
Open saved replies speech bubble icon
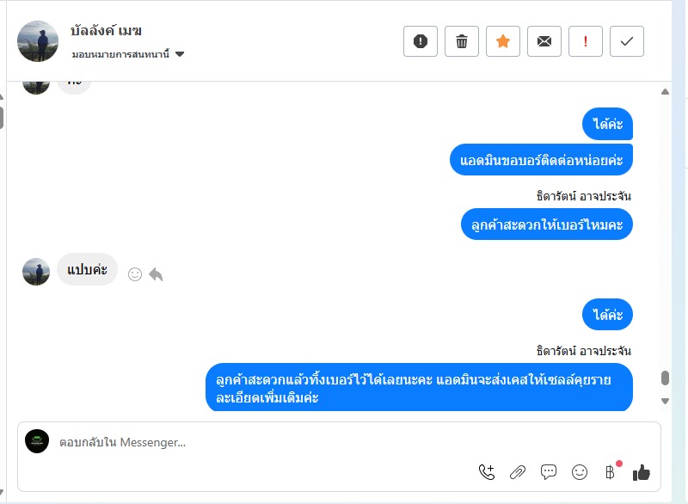(549, 471)
